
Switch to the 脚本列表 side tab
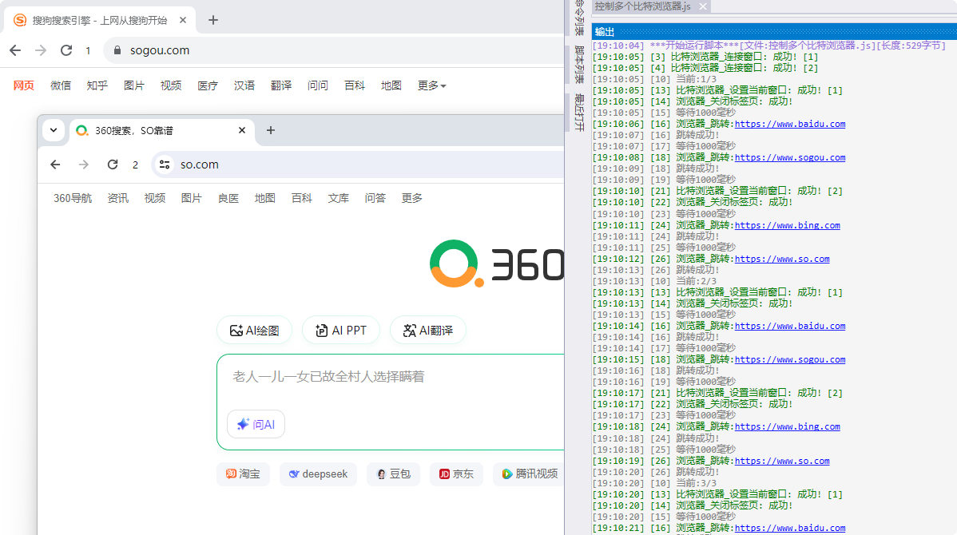click(x=579, y=65)
